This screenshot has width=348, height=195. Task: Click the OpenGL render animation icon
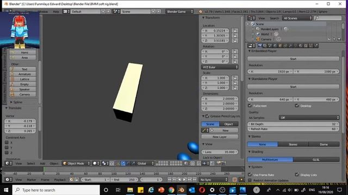click(223, 164)
